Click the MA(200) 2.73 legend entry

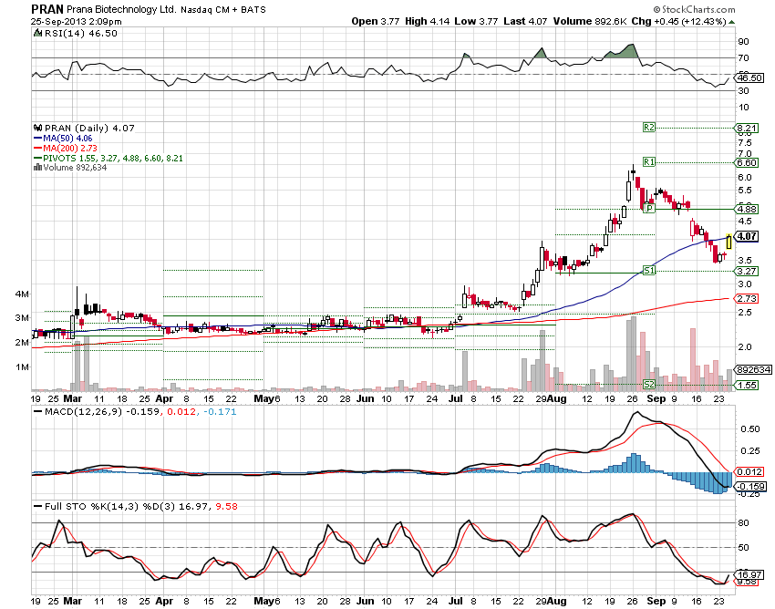point(66,149)
